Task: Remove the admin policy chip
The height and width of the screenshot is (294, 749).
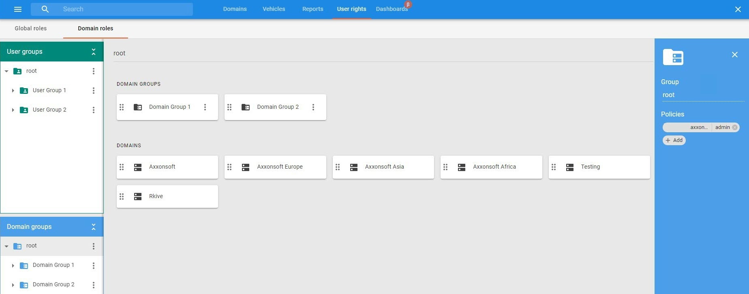Action: coord(735,127)
